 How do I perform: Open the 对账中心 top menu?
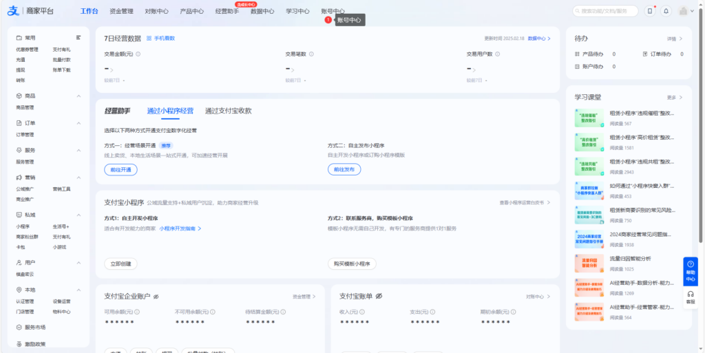point(156,11)
